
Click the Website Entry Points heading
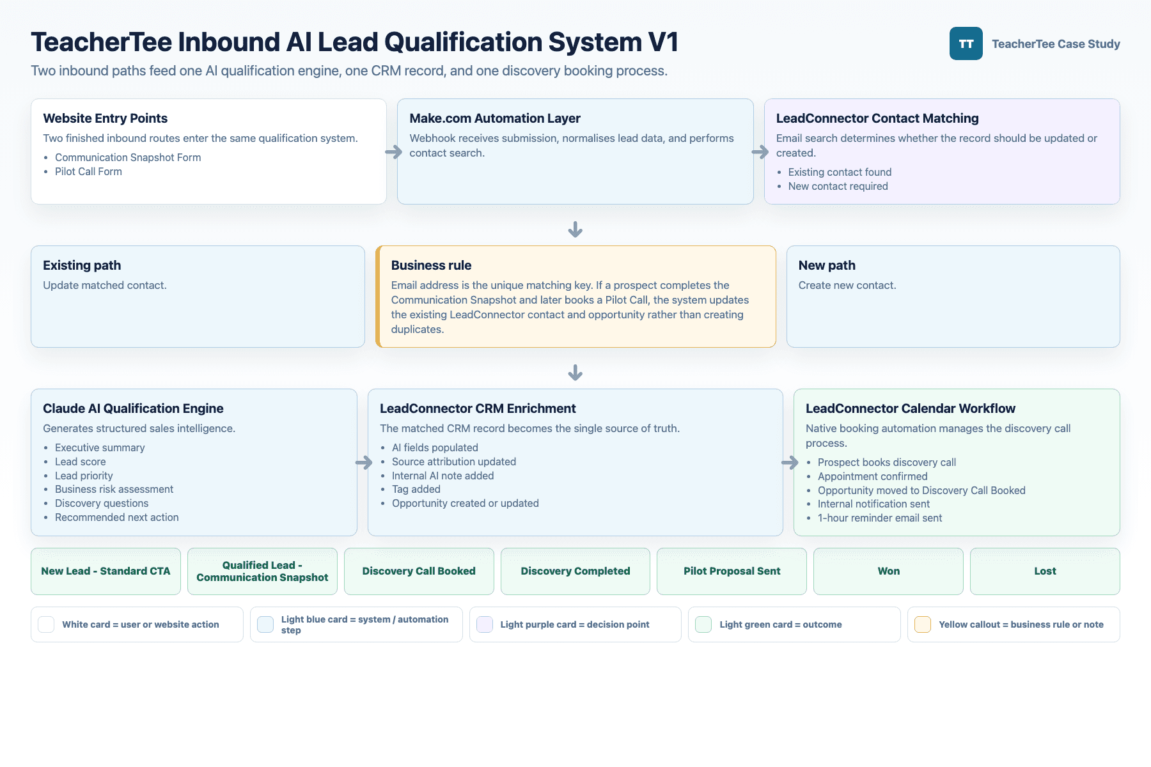click(105, 118)
